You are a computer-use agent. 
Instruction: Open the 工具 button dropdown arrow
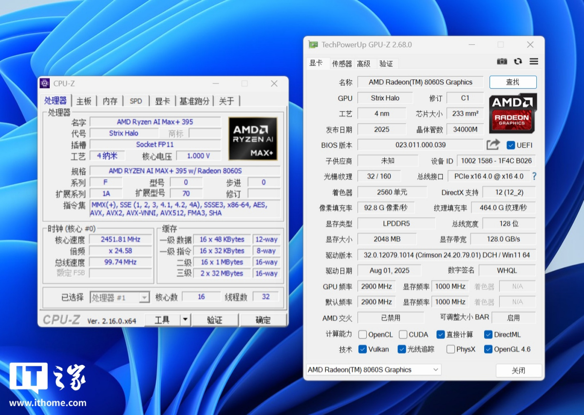pos(185,320)
